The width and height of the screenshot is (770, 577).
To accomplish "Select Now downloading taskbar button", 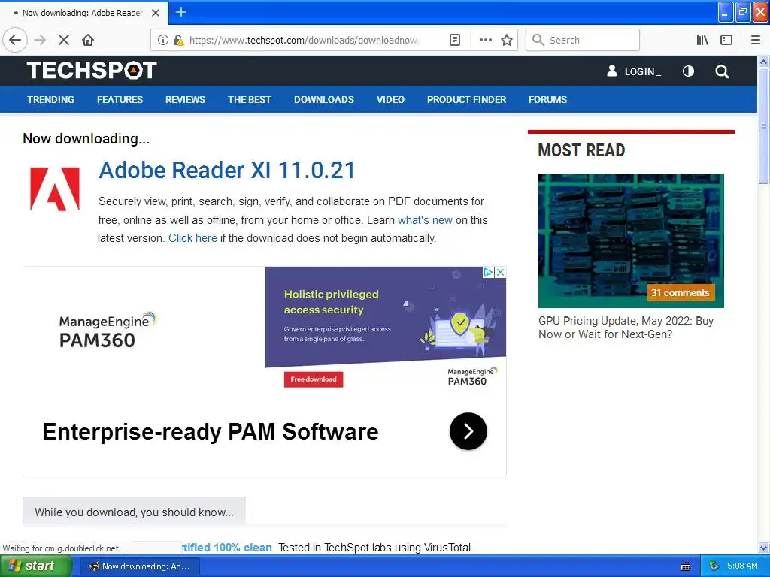I will click(x=139, y=566).
